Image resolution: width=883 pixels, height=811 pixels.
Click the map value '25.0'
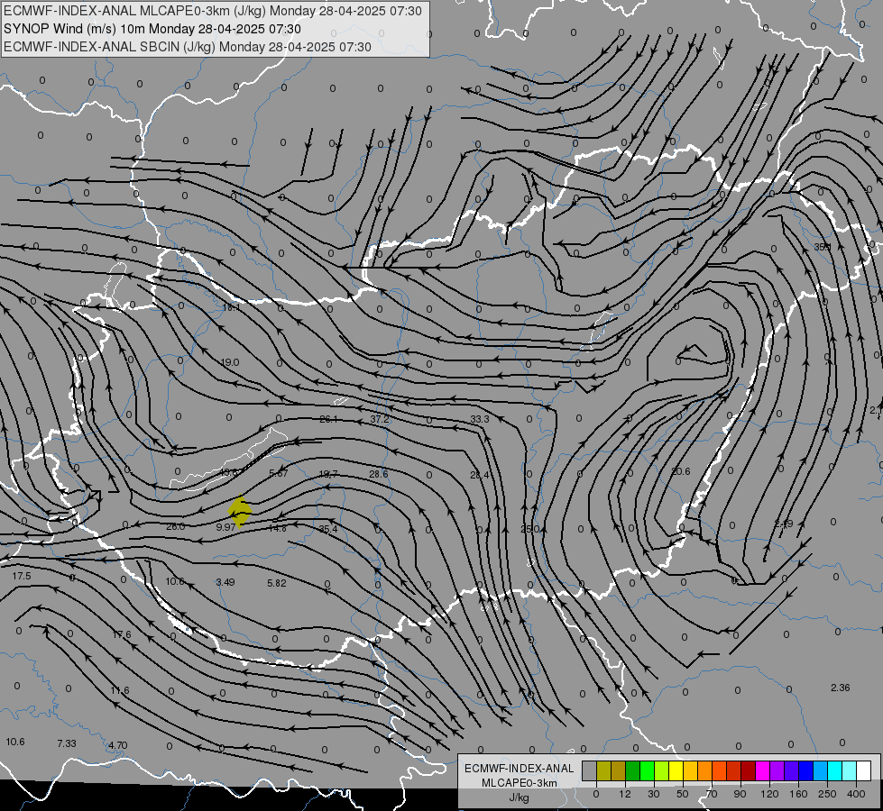[x=530, y=529]
